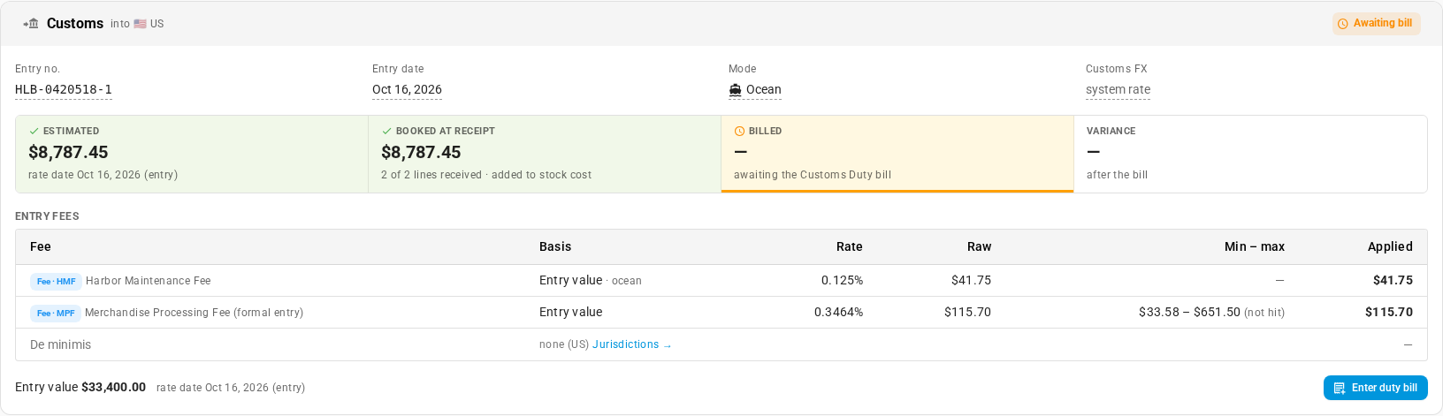The width and height of the screenshot is (1443, 416).
Task: Click the Fee column header
Action: [41, 246]
